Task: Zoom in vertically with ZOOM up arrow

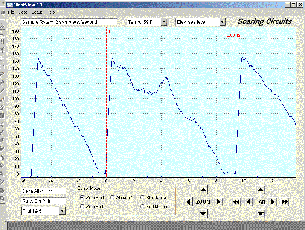Action: pyautogui.click(x=203, y=190)
